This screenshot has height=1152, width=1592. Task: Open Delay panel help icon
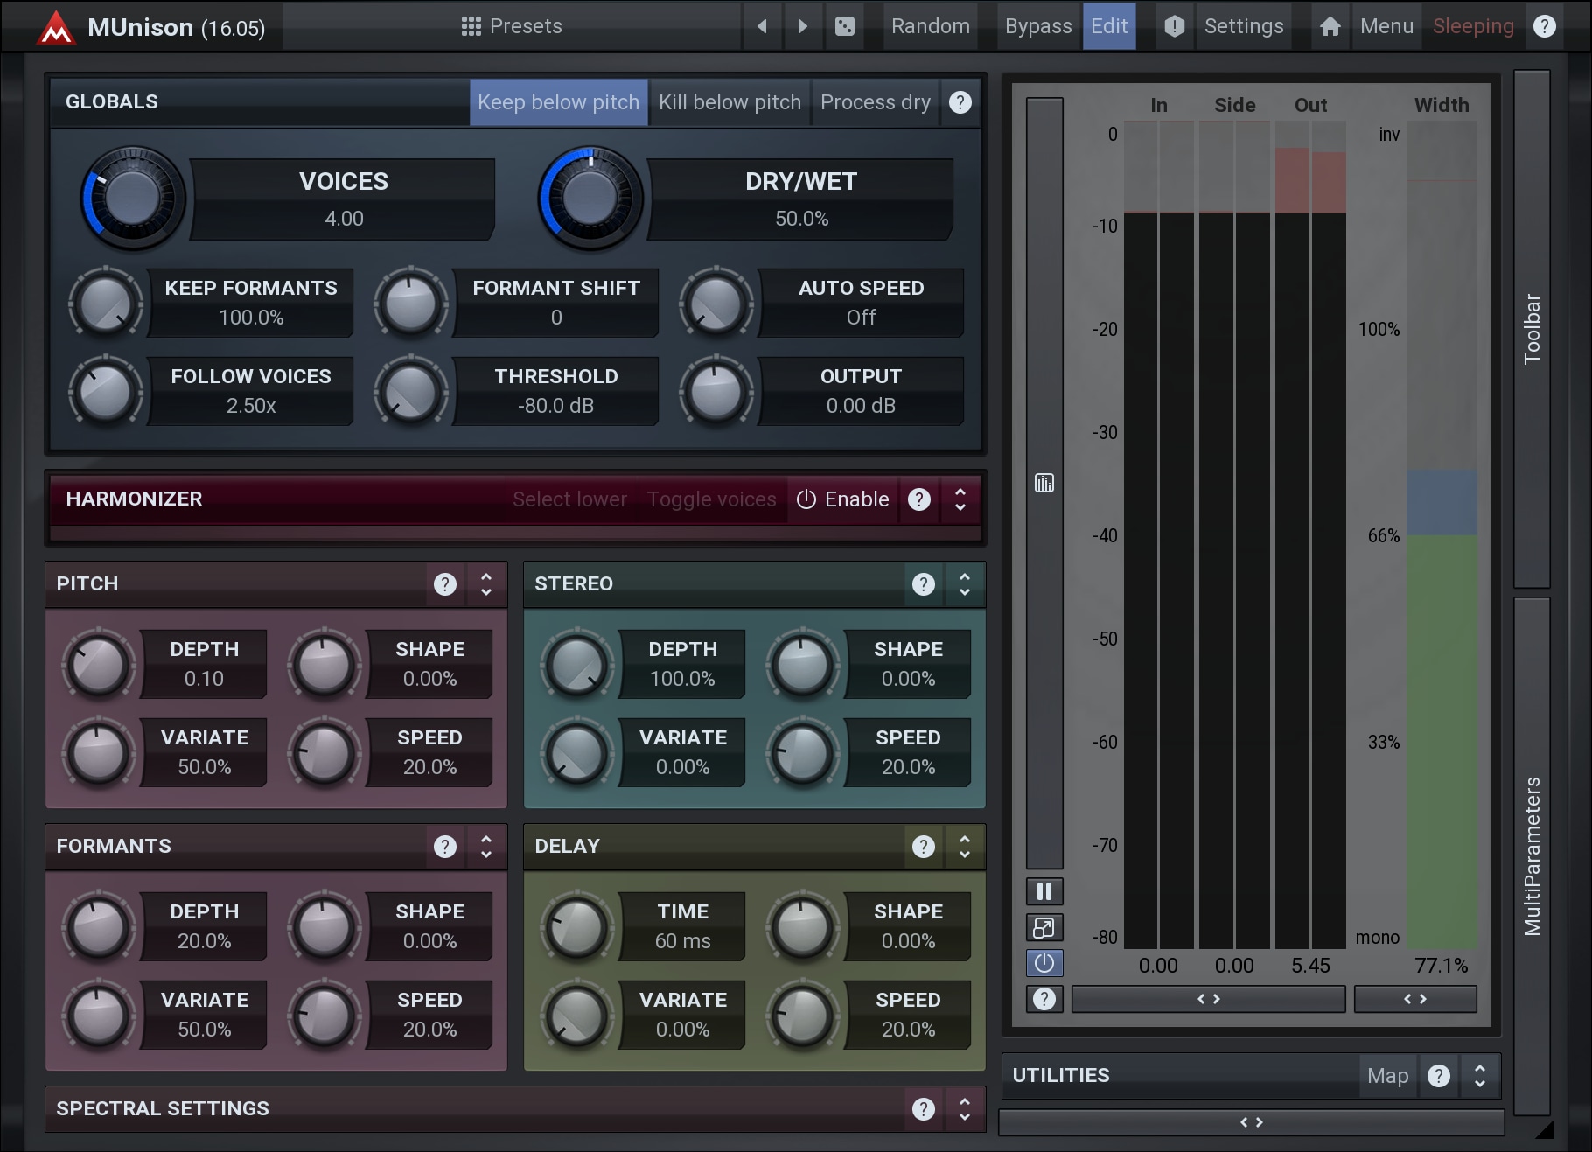click(924, 847)
